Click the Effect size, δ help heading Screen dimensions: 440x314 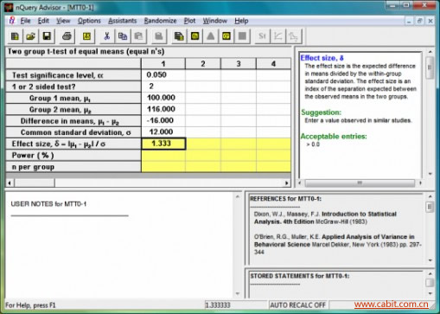[322, 58]
